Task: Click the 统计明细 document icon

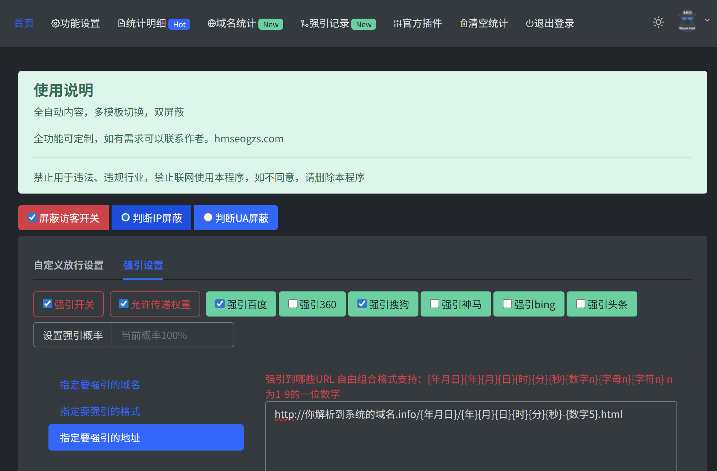Action: point(121,23)
